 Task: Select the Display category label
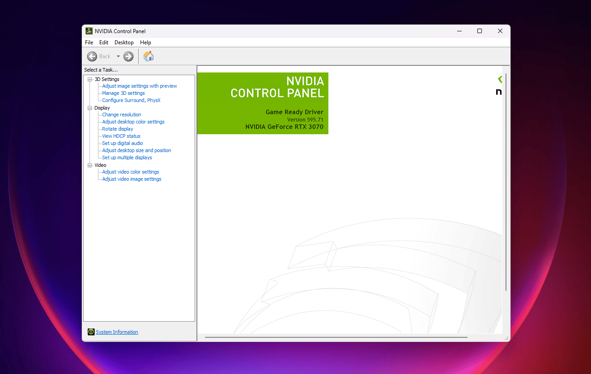(102, 108)
